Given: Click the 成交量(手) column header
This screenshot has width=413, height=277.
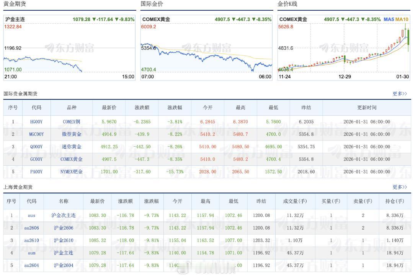Looking at the screenshot, I should click(x=295, y=201).
